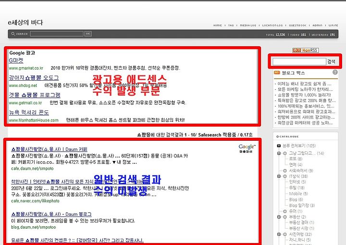Screen dimensions: 346x245
Task: Open the G마켓 ad link
Action: point(16,60)
